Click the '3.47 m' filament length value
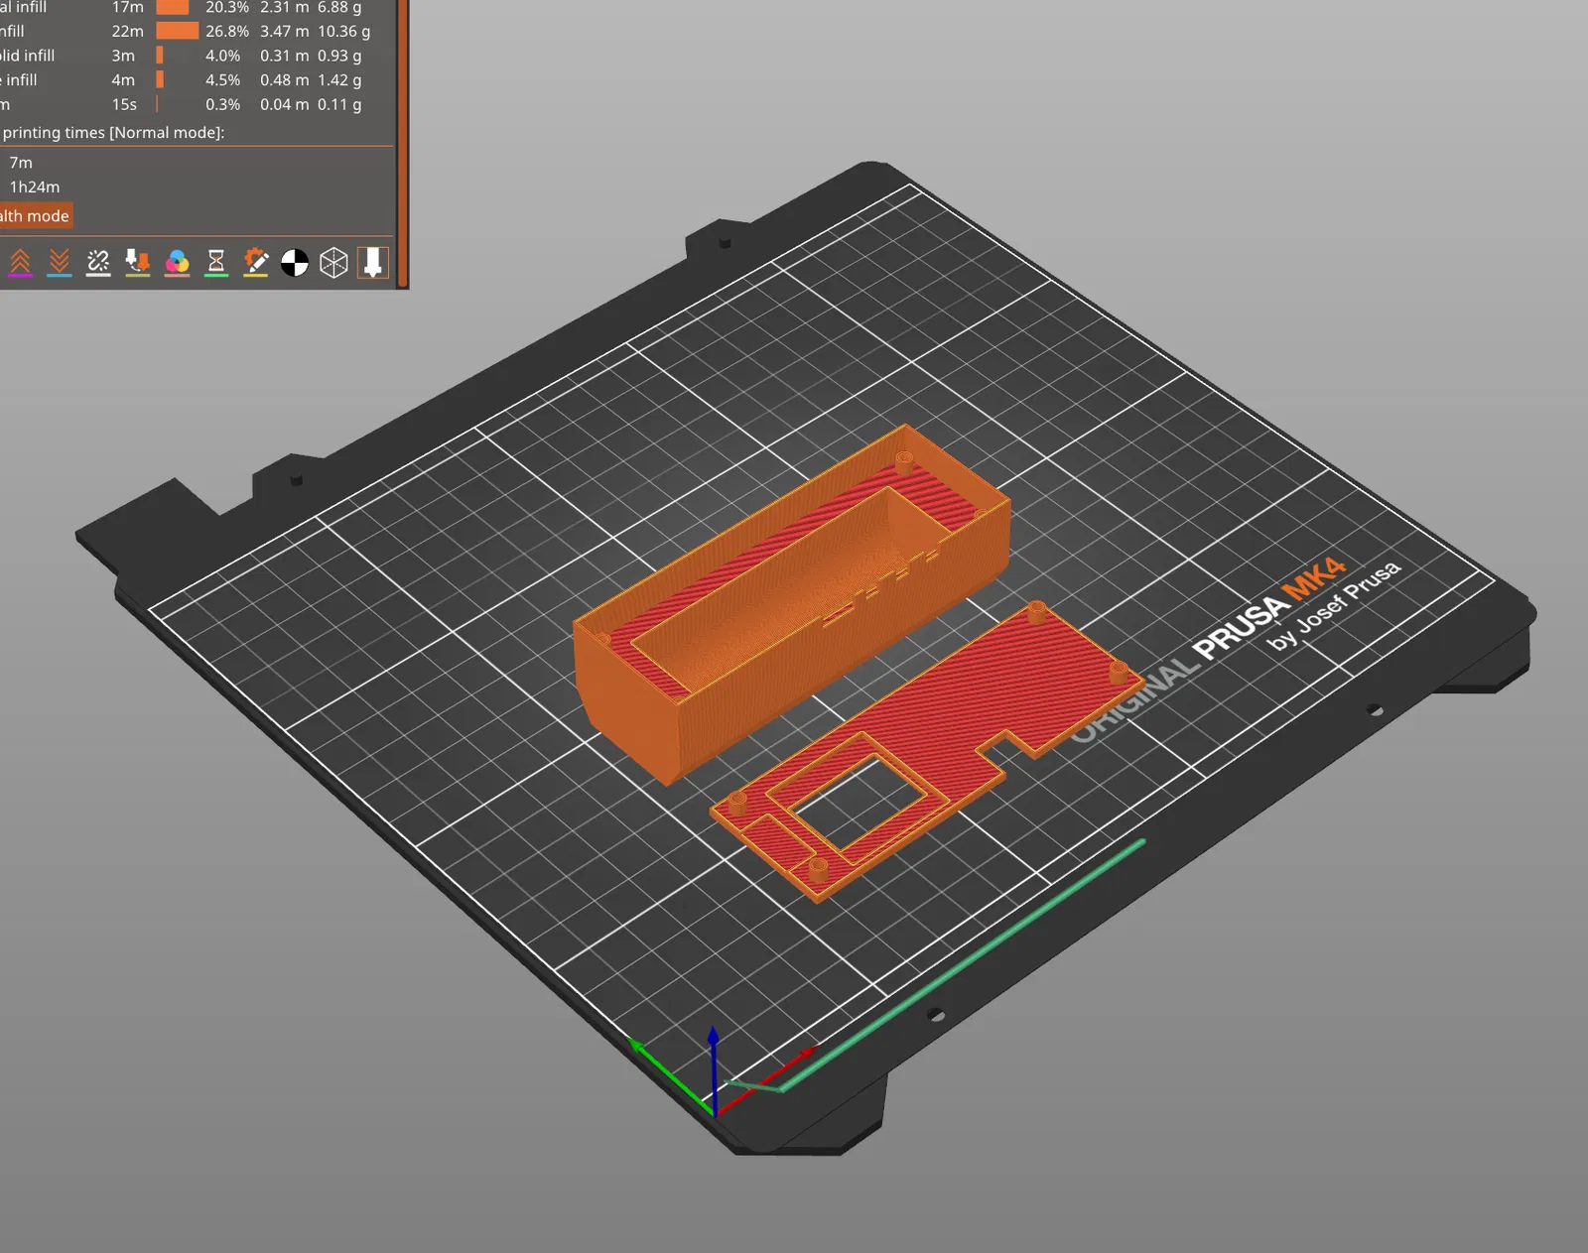This screenshot has width=1588, height=1253. (x=285, y=32)
